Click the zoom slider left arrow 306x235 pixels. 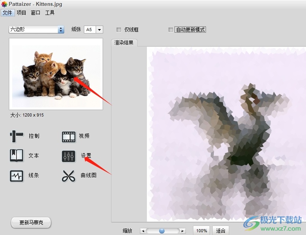(143, 231)
